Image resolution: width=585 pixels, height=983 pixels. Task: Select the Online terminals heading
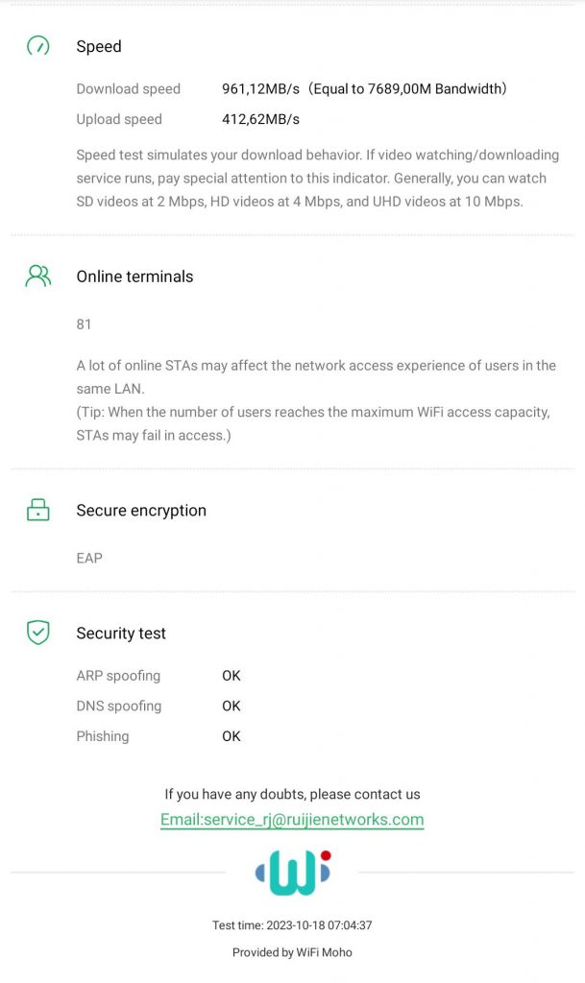(134, 276)
